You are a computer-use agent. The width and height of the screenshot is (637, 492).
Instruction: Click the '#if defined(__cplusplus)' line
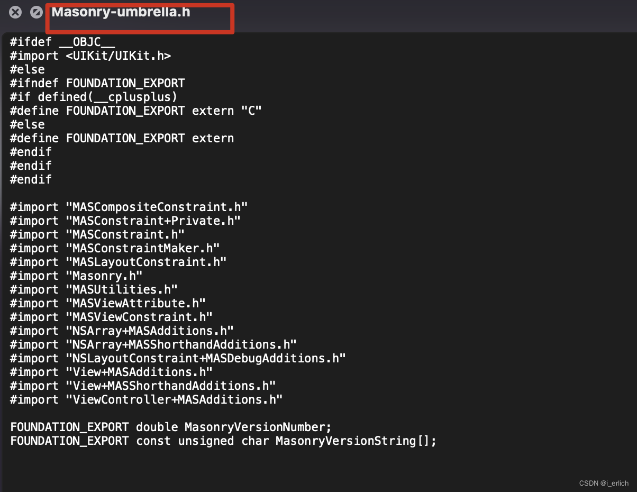[x=94, y=97]
